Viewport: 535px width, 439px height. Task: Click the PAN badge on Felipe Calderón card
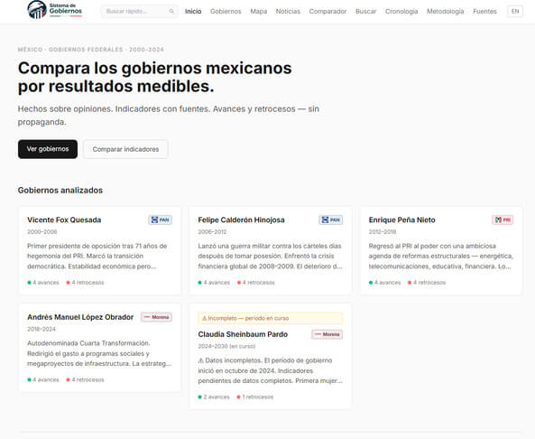(330, 219)
